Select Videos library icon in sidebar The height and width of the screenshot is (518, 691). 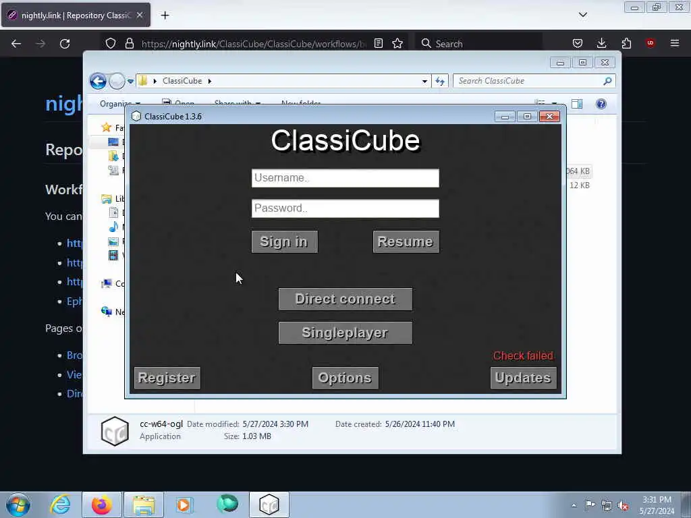point(113,256)
